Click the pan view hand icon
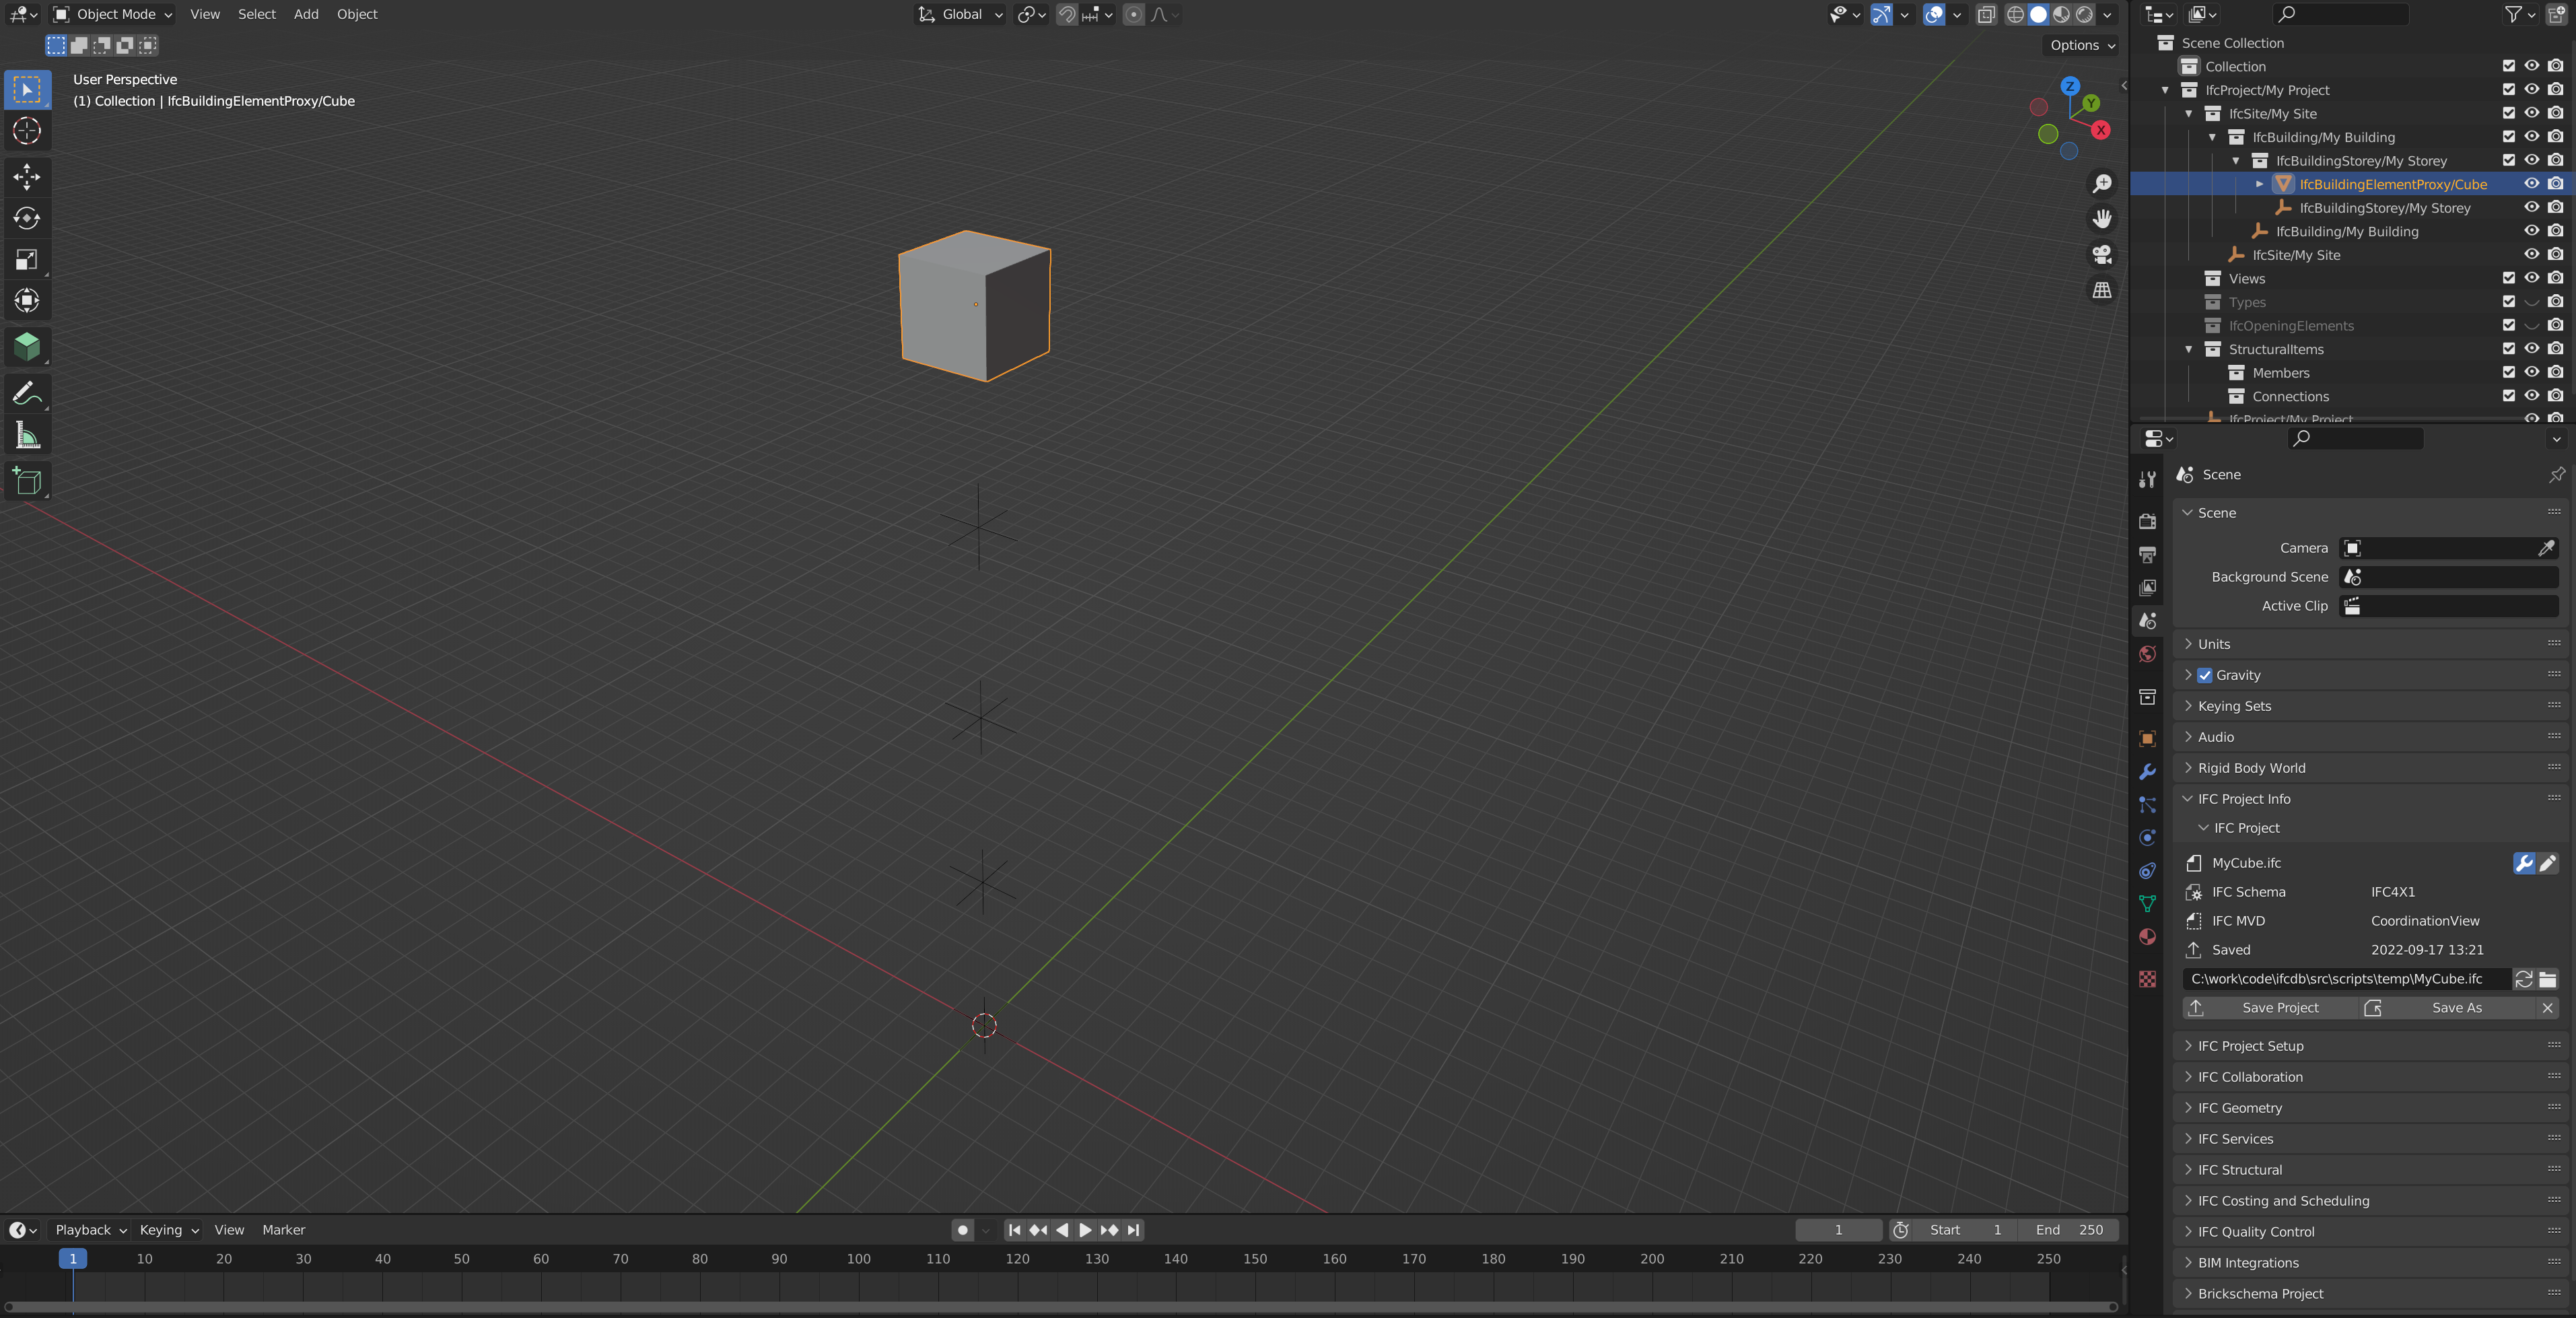Viewport: 2576px width, 1318px height. pyautogui.click(x=2102, y=219)
